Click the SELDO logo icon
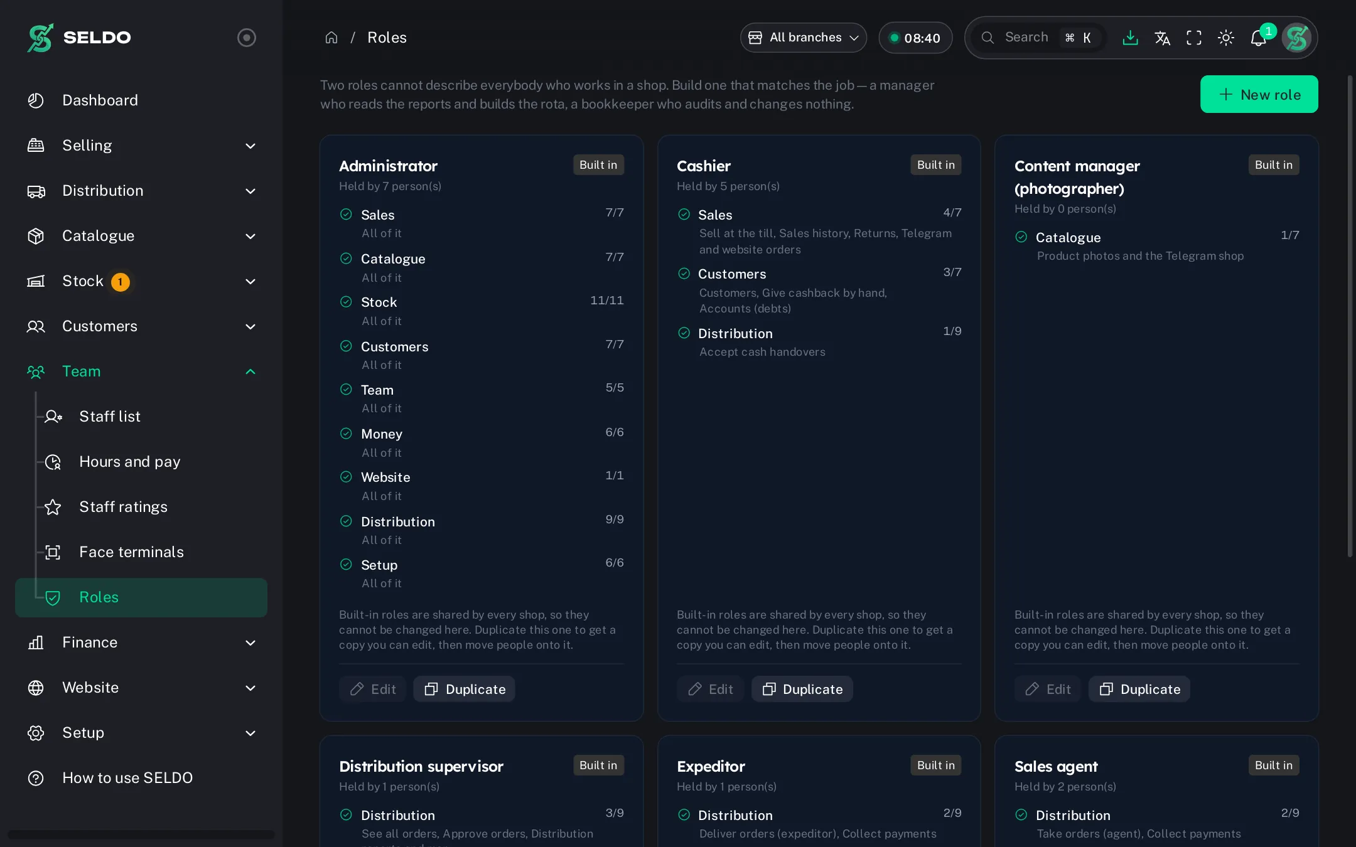The image size is (1356, 847). [x=40, y=38]
